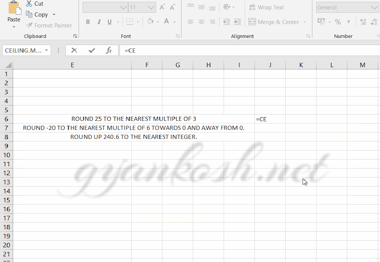Open the Insert Function dialog
This screenshot has width=380, height=262.
[109, 50]
